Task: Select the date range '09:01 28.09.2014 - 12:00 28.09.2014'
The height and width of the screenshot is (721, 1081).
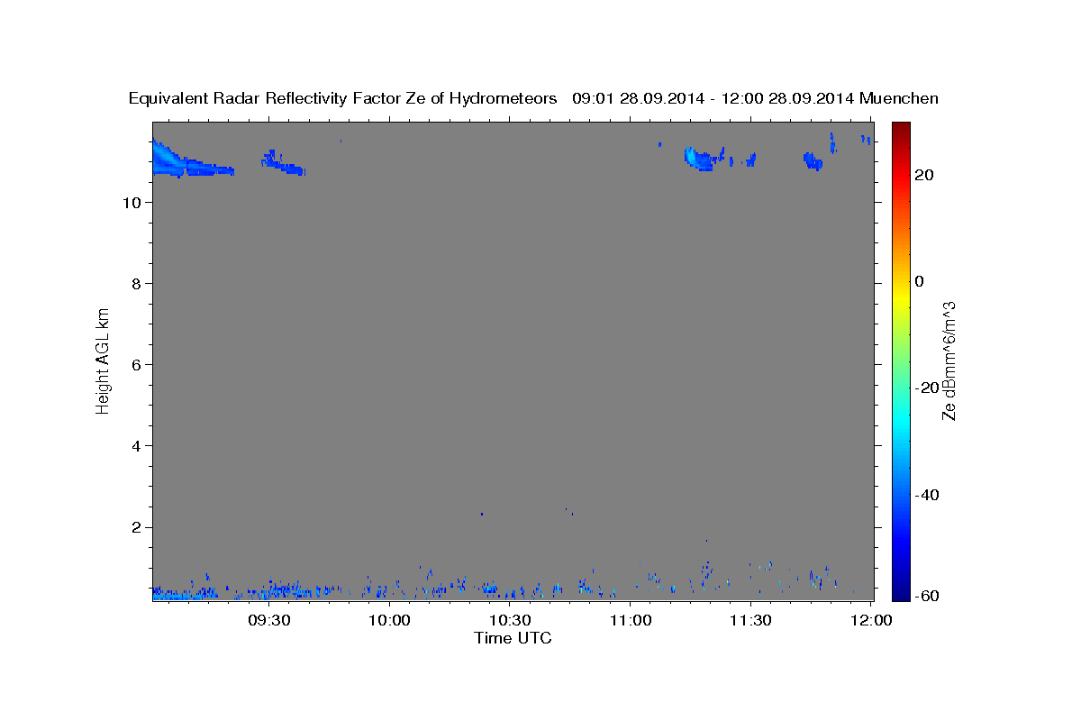Action: pyautogui.click(x=713, y=98)
